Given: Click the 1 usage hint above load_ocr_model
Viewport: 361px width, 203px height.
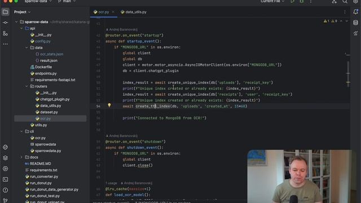Looking at the screenshot, I should pyautogui.click(x=112, y=183).
